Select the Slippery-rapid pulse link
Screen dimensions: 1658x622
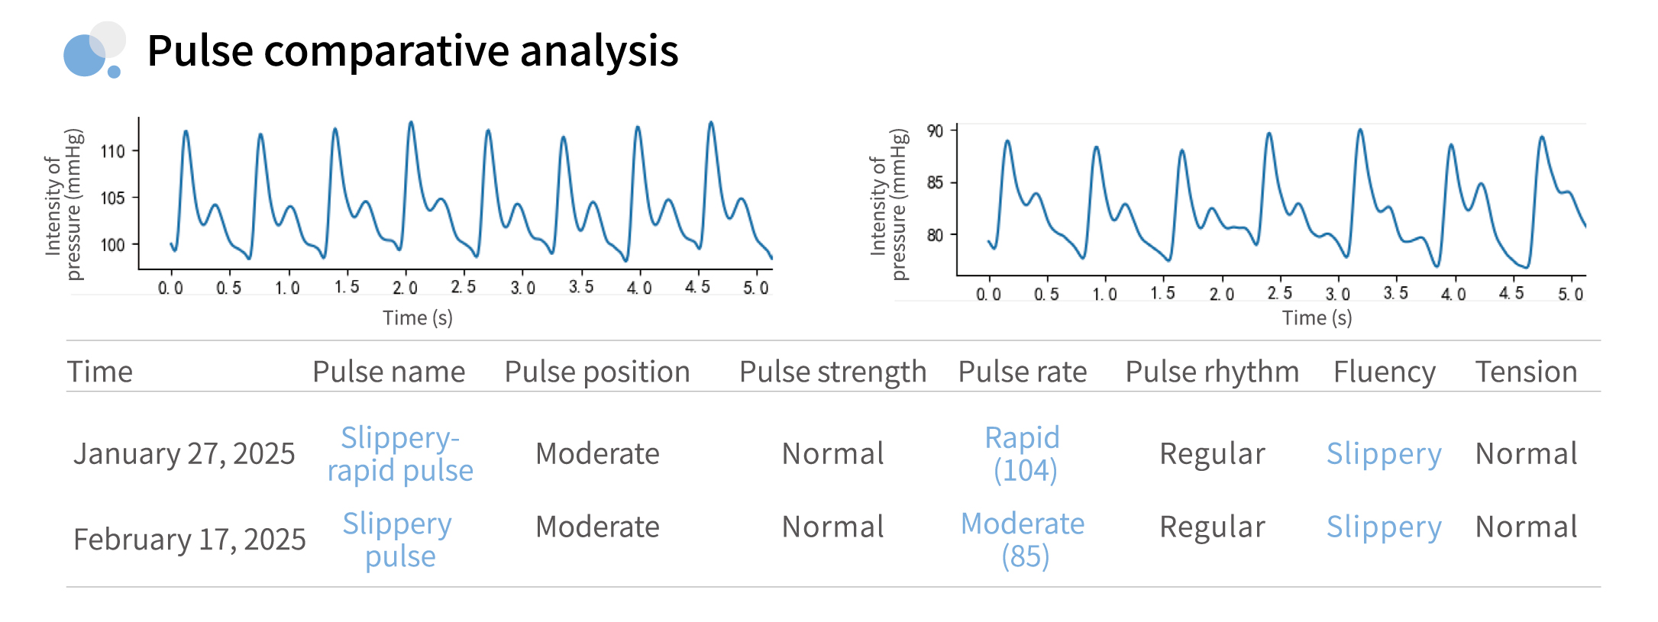[400, 454]
